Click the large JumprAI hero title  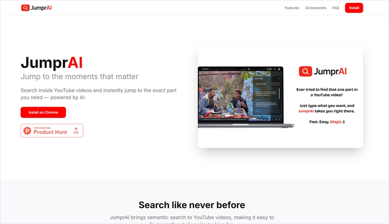coord(51,63)
